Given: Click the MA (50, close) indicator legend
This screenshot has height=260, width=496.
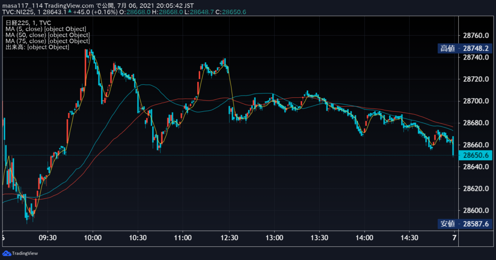Looking at the screenshot, I should point(47,35).
